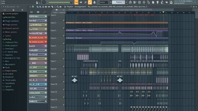Image resolution: width=198 pixels, height=111 pixels.
Task: Select the Mute tool in playlist toolbar
Action: click(x=46, y=7)
